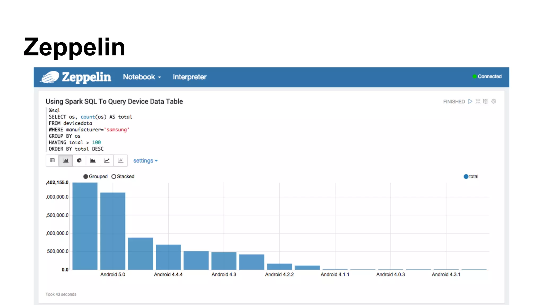Switch to line chart view
The width and height of the screenshot is (543, 305).
(x=107, y=160)
